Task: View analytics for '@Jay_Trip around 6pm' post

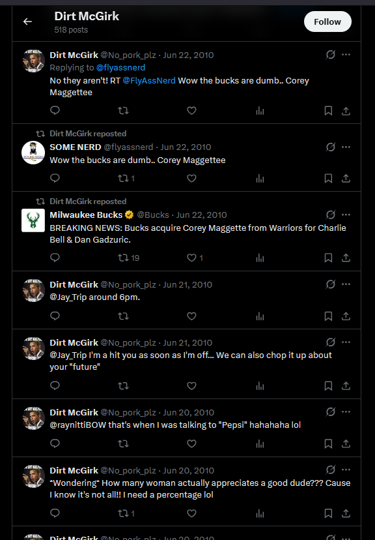Action: (x=260, y=316)
